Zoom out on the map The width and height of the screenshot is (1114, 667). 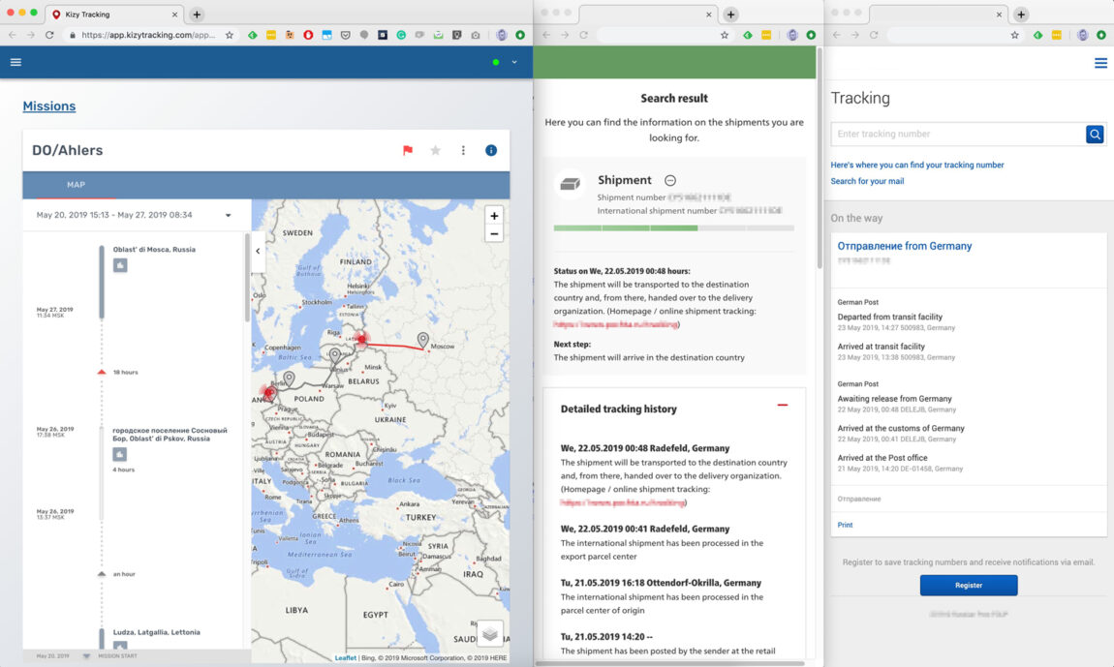(x=494, y=233)
